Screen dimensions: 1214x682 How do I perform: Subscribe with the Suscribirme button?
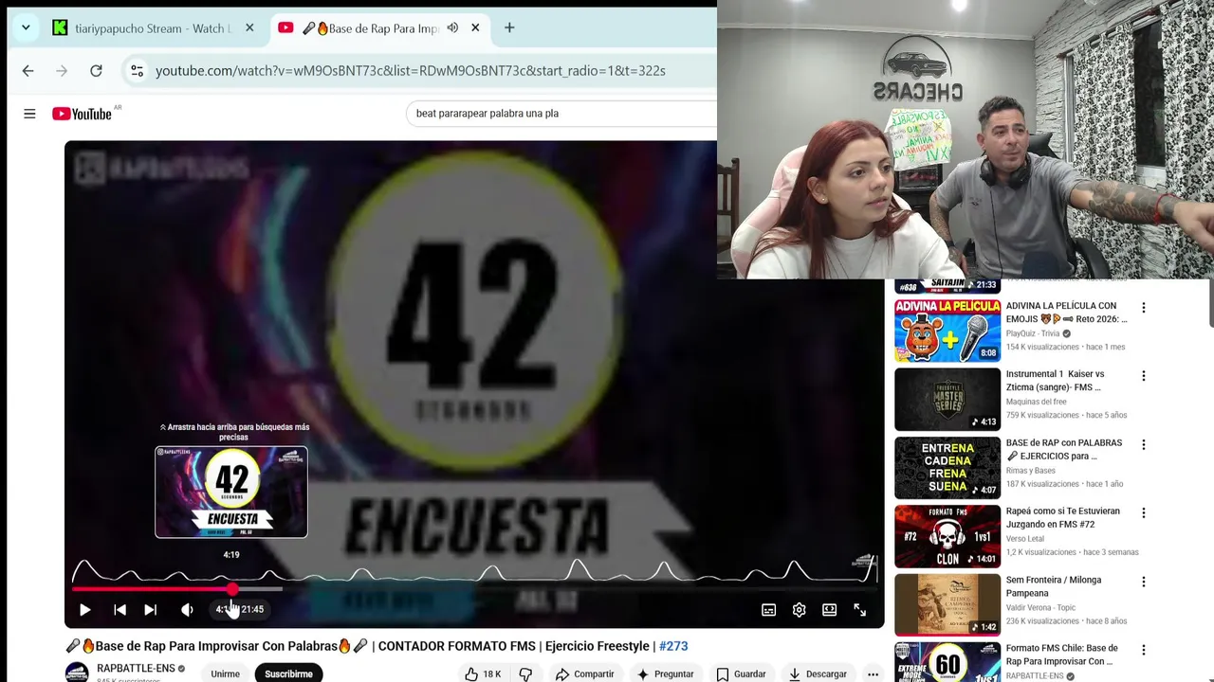pos(288,673)
